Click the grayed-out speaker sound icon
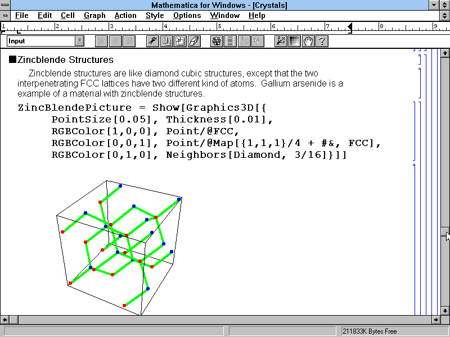450x337 pixels. 258,41
